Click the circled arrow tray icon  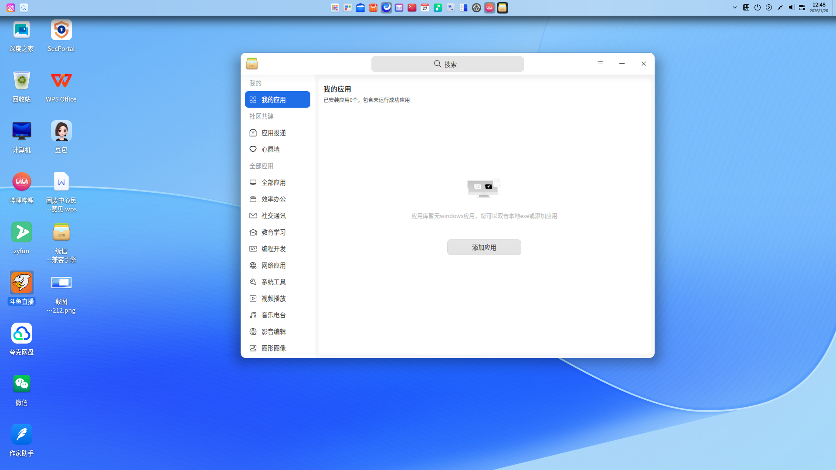pyautogui.click(x=769, y=7)
